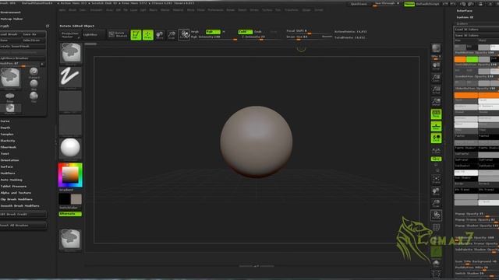Expand the Samples brush section
This screenshot has height=280, width=499.
[7, 135]
